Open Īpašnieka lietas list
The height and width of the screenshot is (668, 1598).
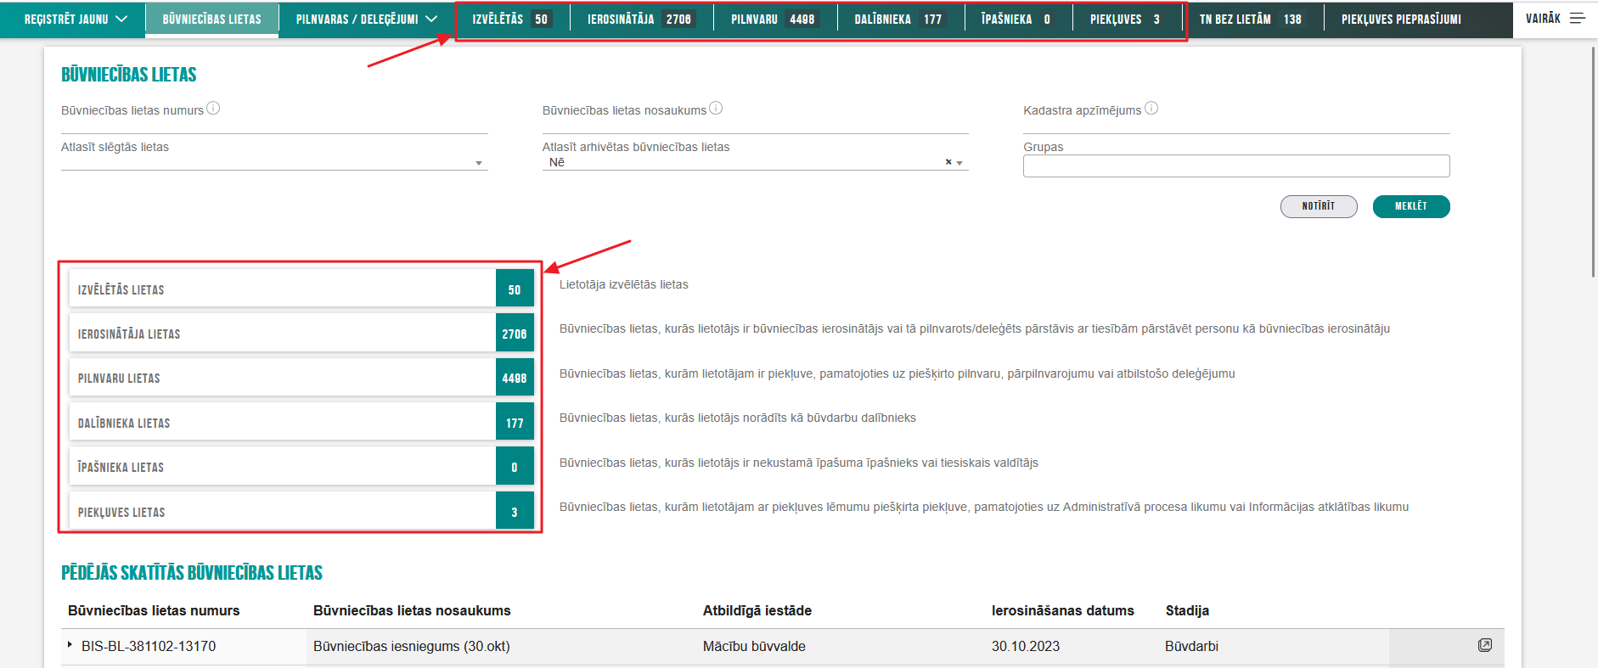(x=301, y=466)
